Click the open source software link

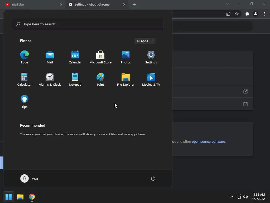[208, 142]
